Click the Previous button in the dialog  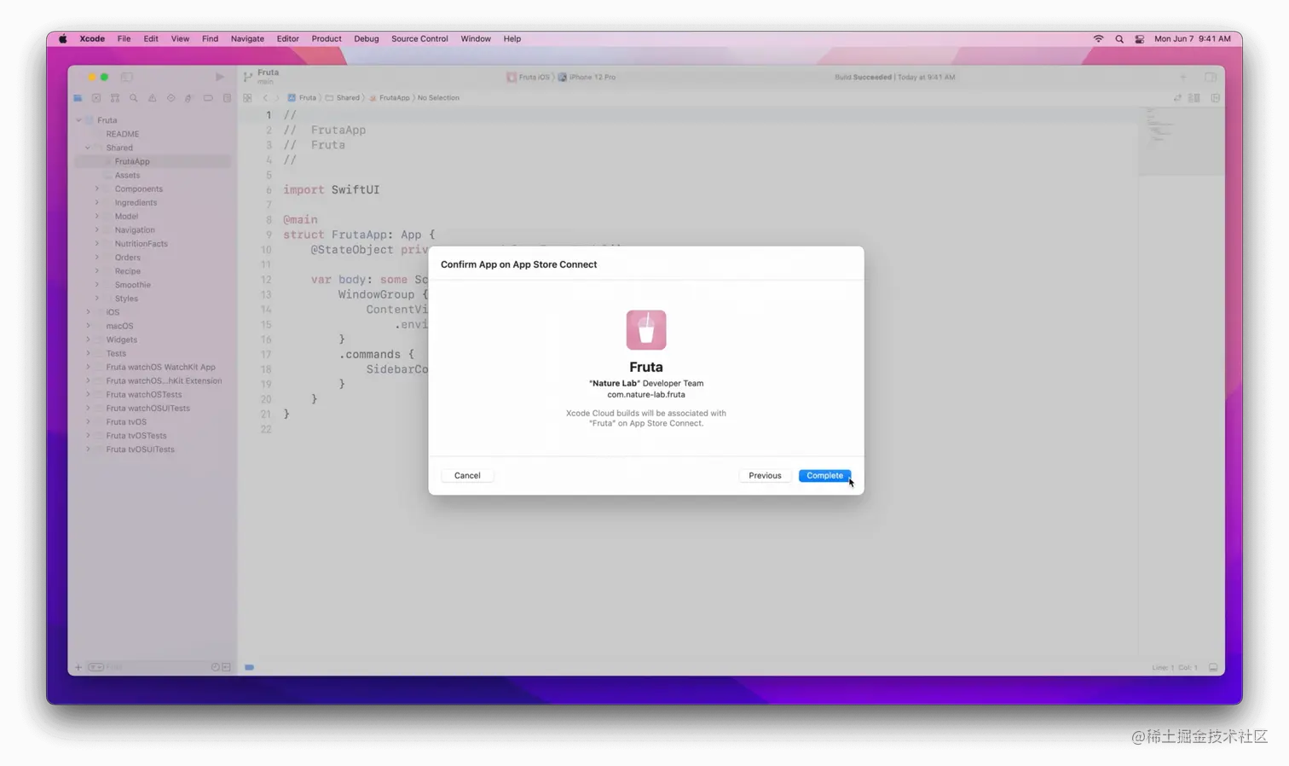click(765, 475)
